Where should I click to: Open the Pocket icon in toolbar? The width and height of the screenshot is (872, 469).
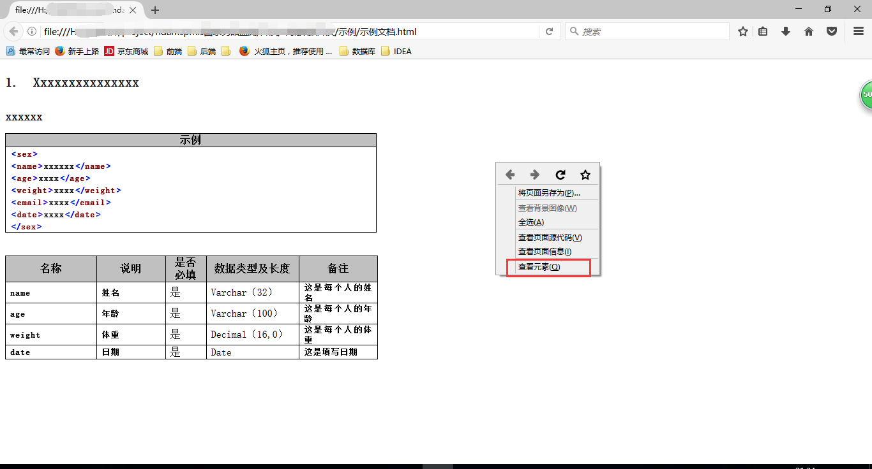(x=832, y=31)
